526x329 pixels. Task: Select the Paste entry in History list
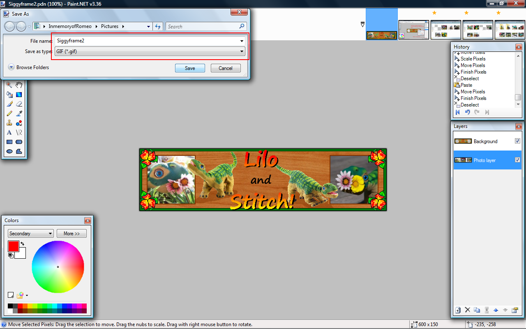466,85
